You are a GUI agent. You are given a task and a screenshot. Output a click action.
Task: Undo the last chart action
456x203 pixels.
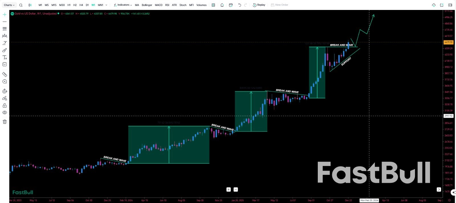(x=240, y=5)
